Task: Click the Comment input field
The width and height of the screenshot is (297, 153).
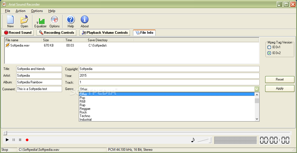Action: tap(39, 89)
